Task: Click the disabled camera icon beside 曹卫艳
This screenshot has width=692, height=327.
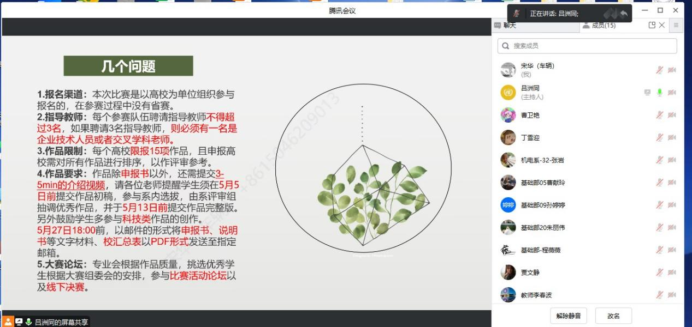Action: [672, 115]
